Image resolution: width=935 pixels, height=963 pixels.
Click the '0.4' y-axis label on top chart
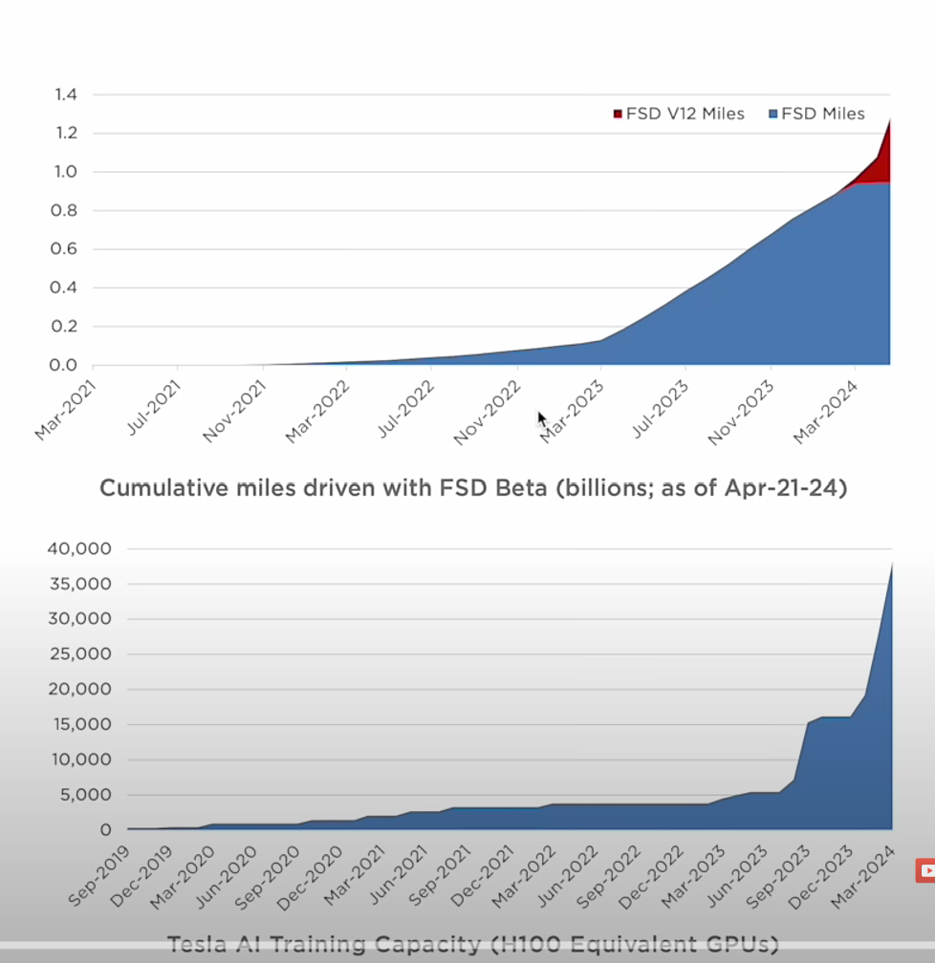pyautogui.click(x=64, y=288)
